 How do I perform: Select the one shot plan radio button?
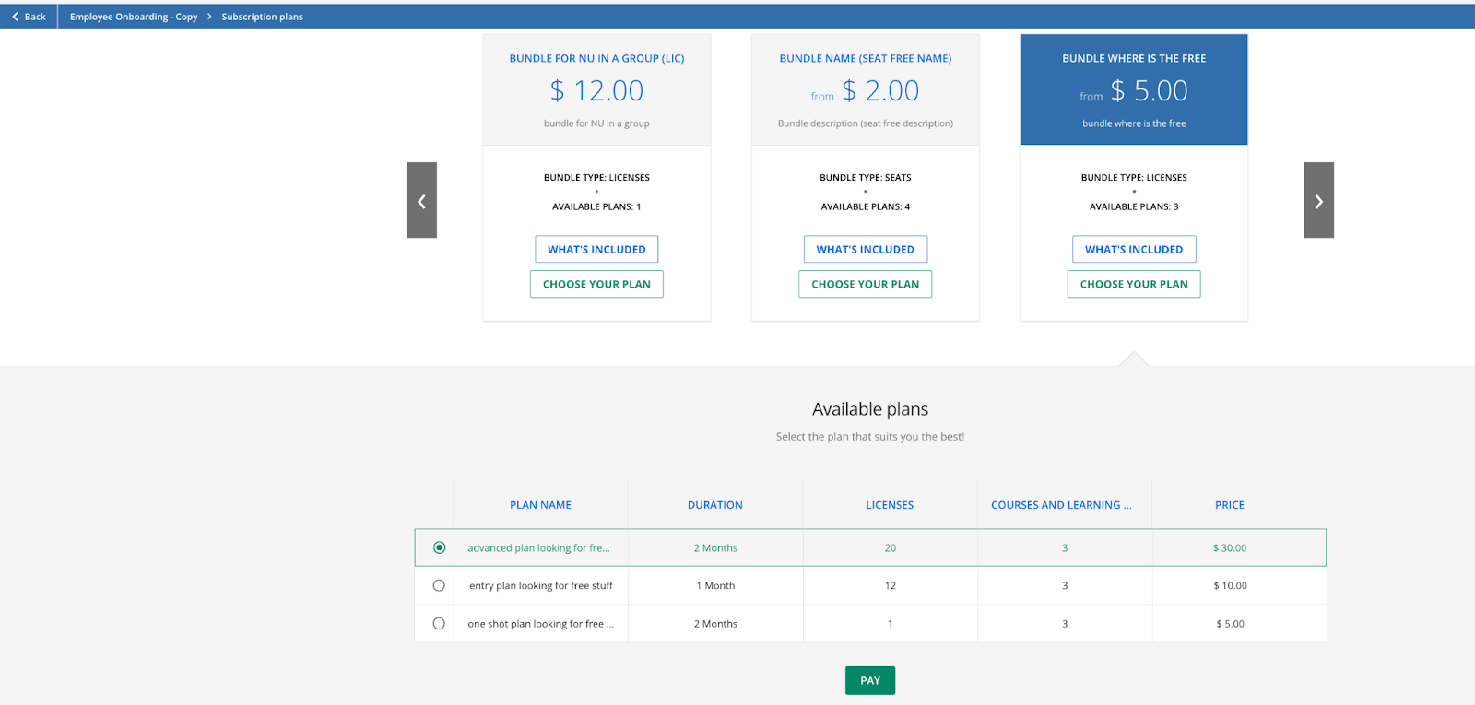coord(439,623)
